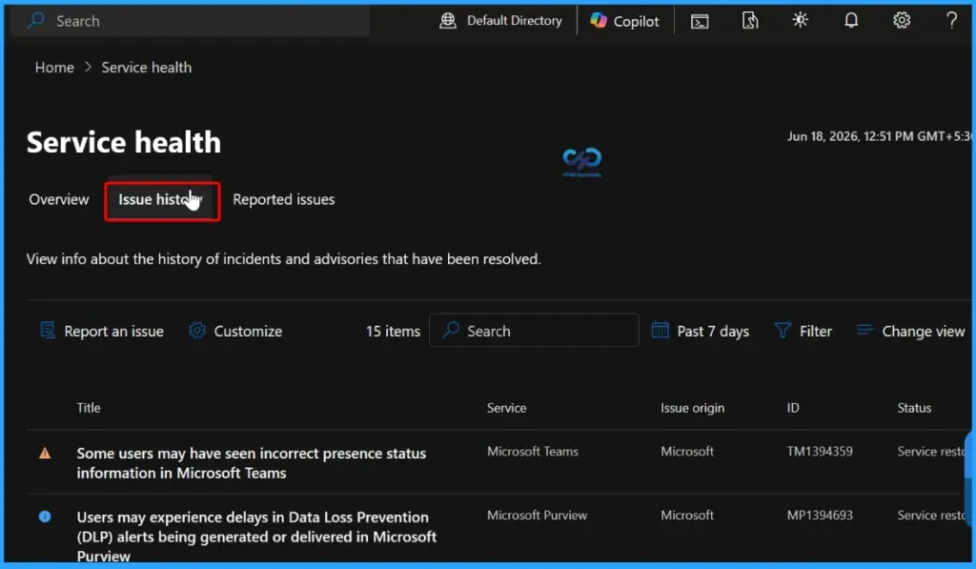This screenshot has width=976, height=569.
Task: Click the Microsoft Teams service cell
Action: point(532,452)
